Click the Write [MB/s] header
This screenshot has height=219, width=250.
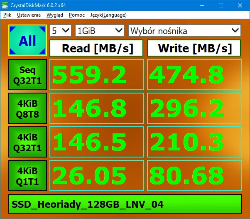point(194,48)
